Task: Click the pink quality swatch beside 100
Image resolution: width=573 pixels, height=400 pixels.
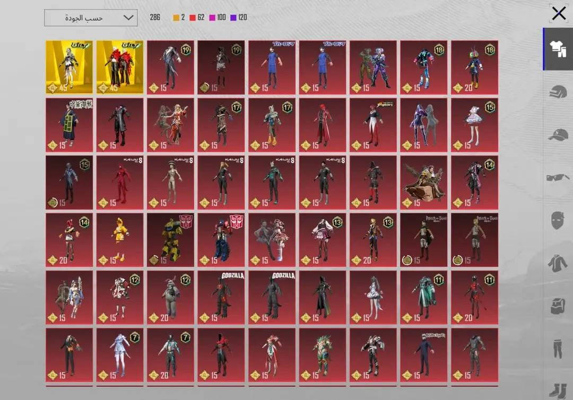Action: [x=212, y=18]
